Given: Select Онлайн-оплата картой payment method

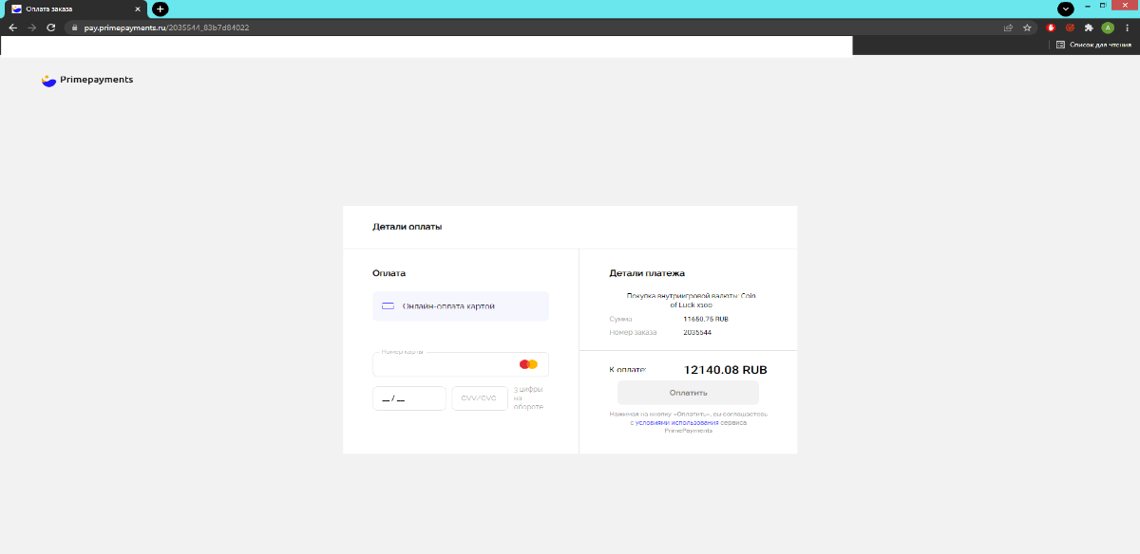Looking at the screenshot, I should coord(461,306).
